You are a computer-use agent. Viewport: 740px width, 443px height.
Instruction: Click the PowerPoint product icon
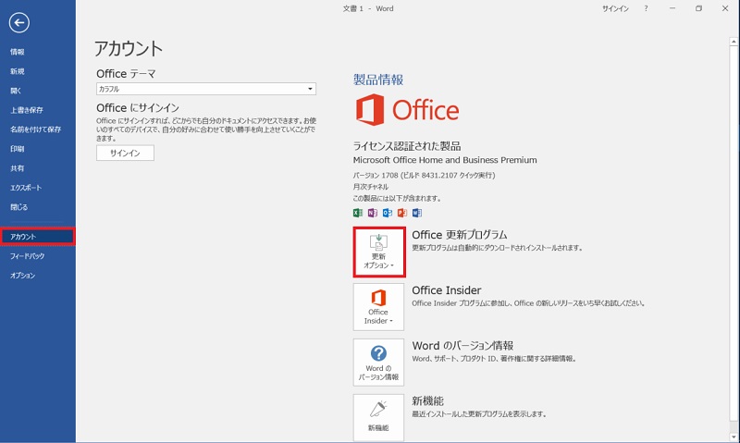(x=402, y=213)
